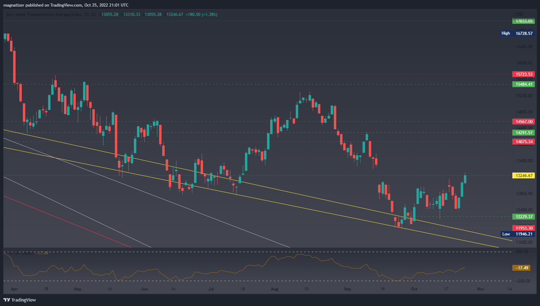
Task: Select the red 14075.34 level label
Action: coord(523,142)
